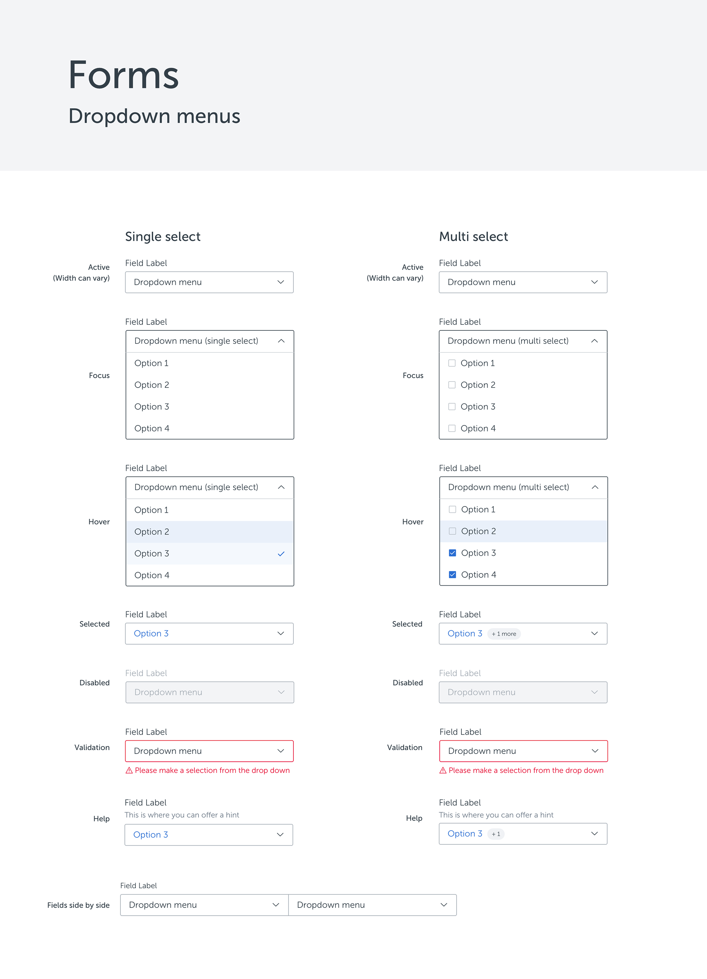The image size is (707, 979).
Task: Open the left side-by-side dropdown menu
Action: 204,905
